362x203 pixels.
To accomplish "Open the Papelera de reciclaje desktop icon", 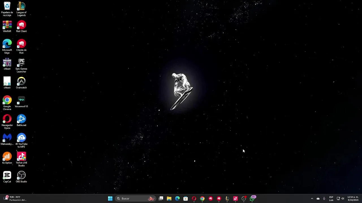I will click(x=7, y=9).
